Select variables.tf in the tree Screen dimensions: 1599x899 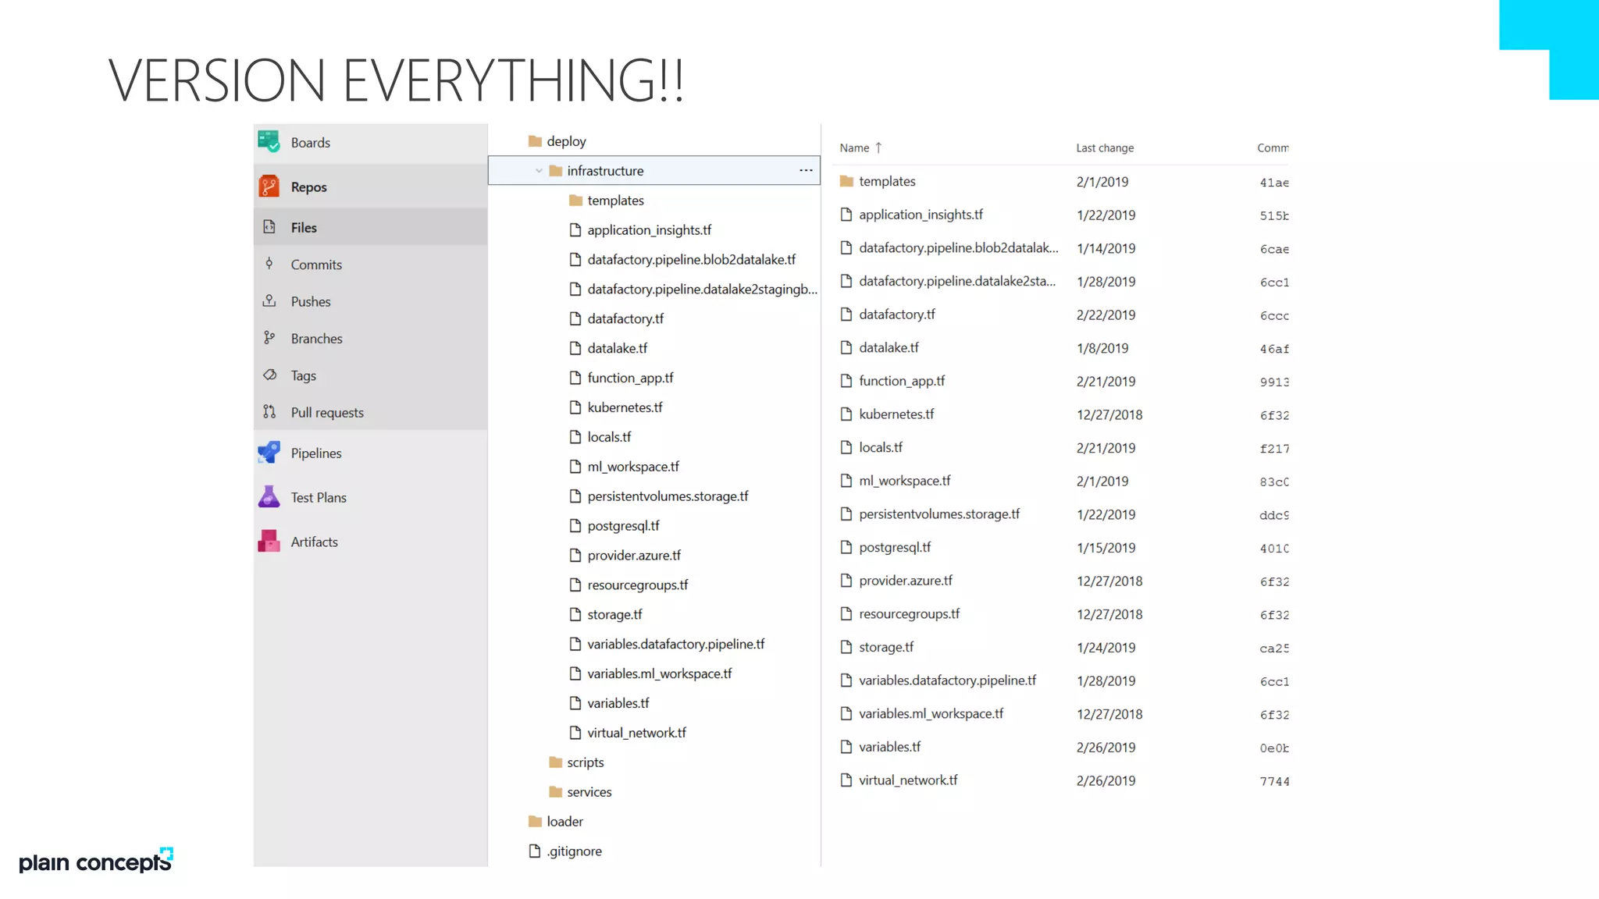618,704
